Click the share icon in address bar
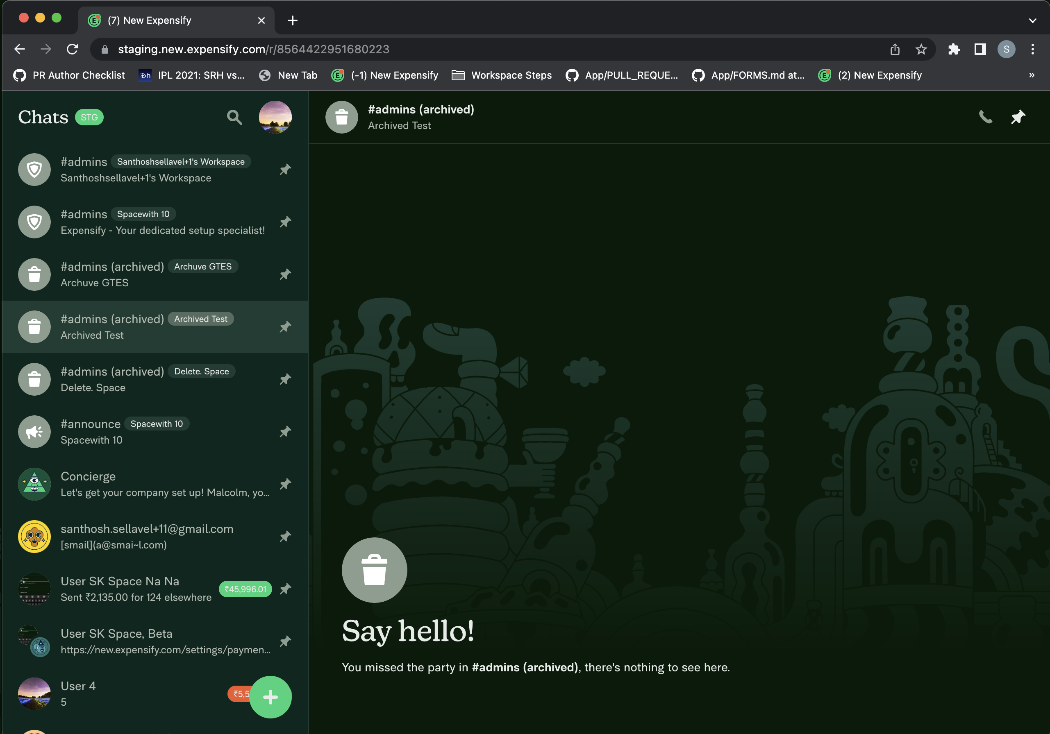Image resolution: width=1050 pixels, height=734 pixels. click(x=895, y=50)
